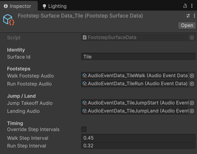Click the Walk Footstep Audio label
Viewport: 197px width, 154px height.
(x=30, y=76)
